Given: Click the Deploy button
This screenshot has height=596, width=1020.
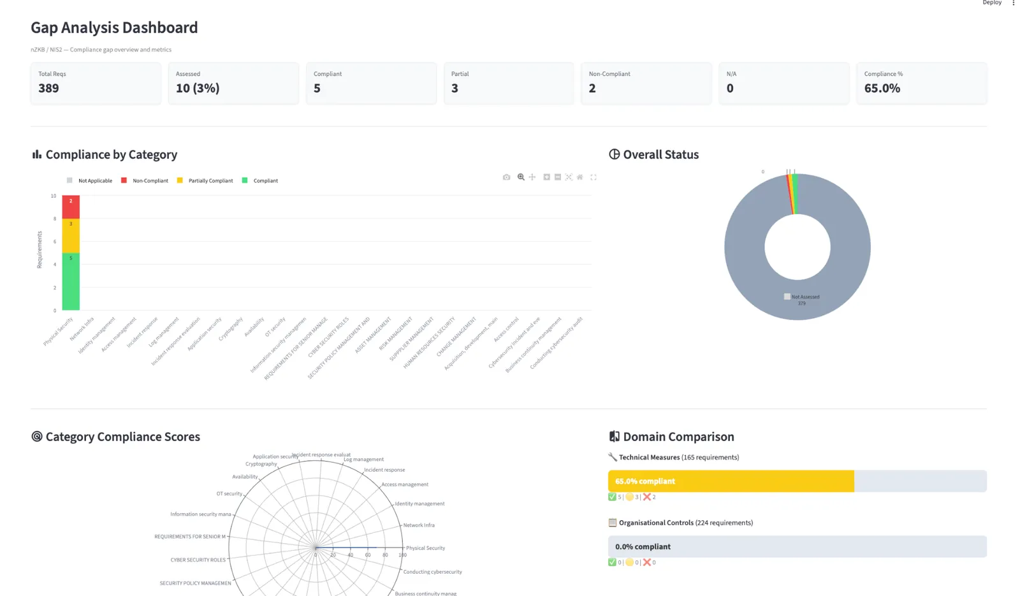Looking at the screenshot, I should pyautogui.click(x=992, y=3).
